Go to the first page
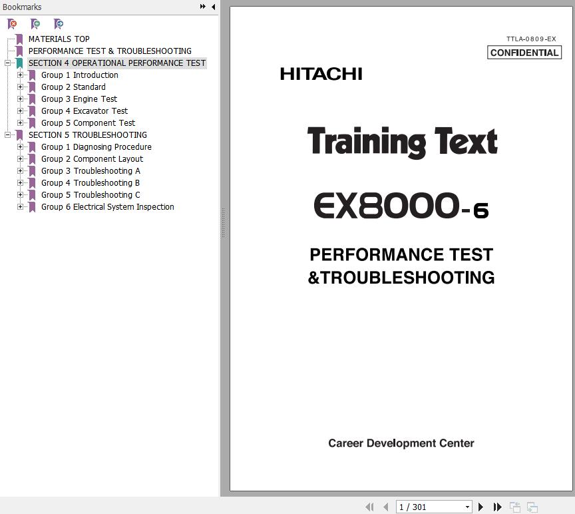575x514 pixels. pyautogui.click(x=369, y=507)
